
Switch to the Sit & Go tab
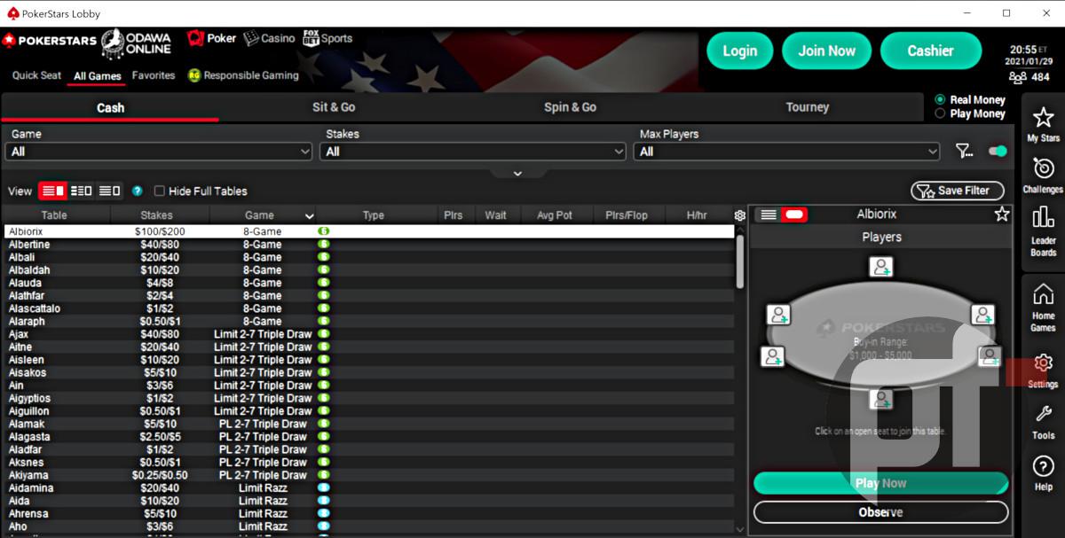pos(334,107)
